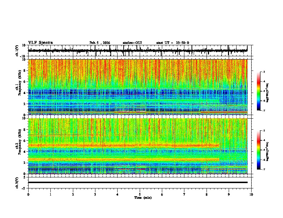The height and width of the screenshot is (218, 283).
Task: Click the date text "Feb. 5, 2026"
Action: (x=100, y=43)
